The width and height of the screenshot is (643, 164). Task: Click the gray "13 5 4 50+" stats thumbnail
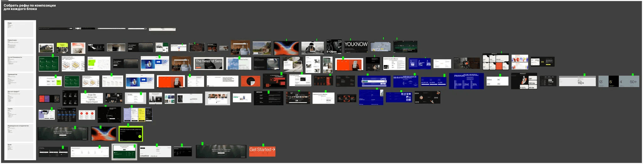point(619,81)
